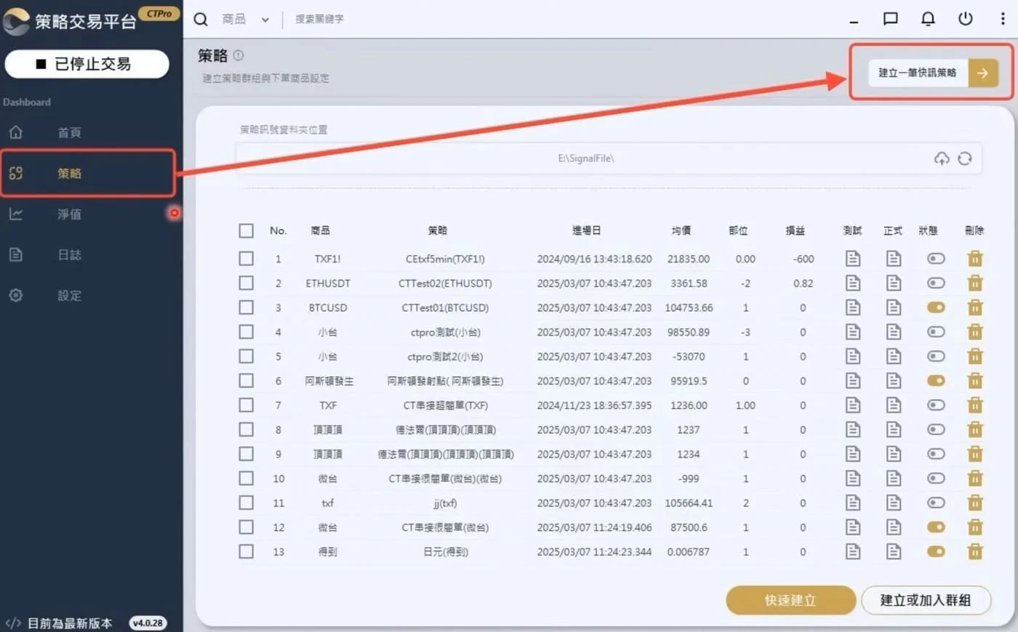Open the test document icon for TXF1! row
Image resolution: width=1018 pixels, height=632 pixels.
click(x=853, y=259)
